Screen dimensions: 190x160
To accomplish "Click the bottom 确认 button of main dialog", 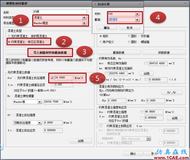I will 133,154.
